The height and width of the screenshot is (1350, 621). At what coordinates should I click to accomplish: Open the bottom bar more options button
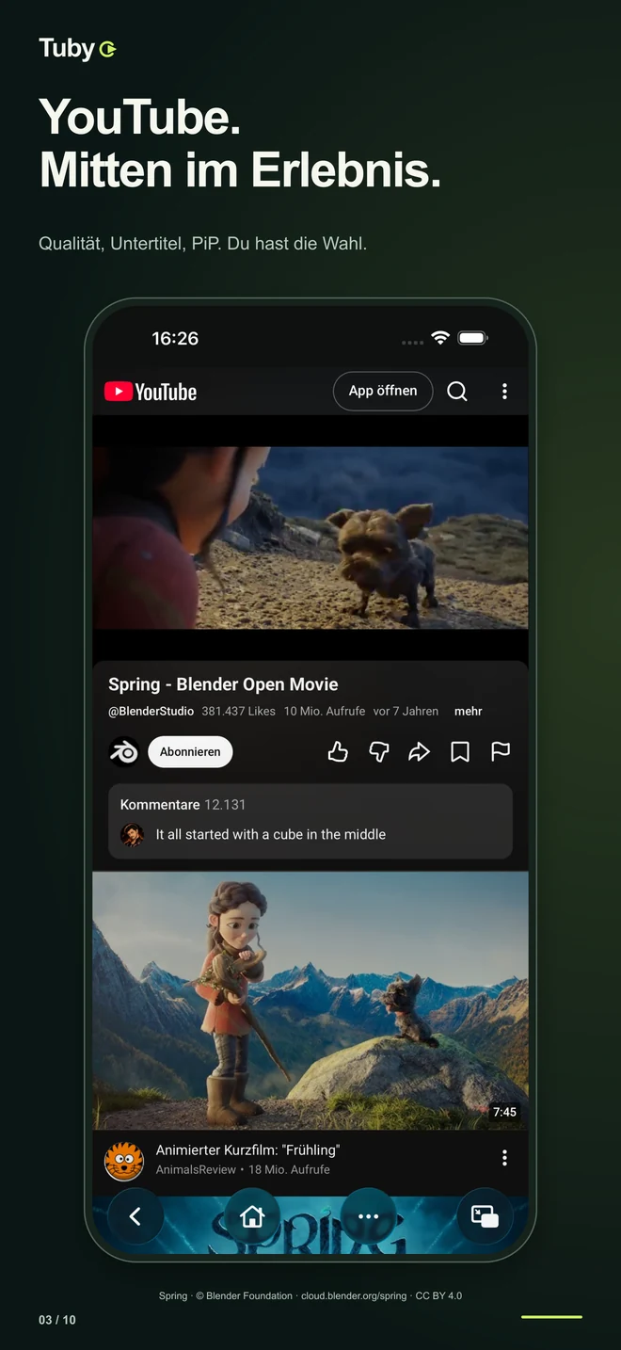[368, 1216]
